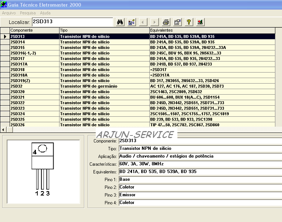Exit program using the door icon
282x222 pixels.
click(x=200, y=22)
